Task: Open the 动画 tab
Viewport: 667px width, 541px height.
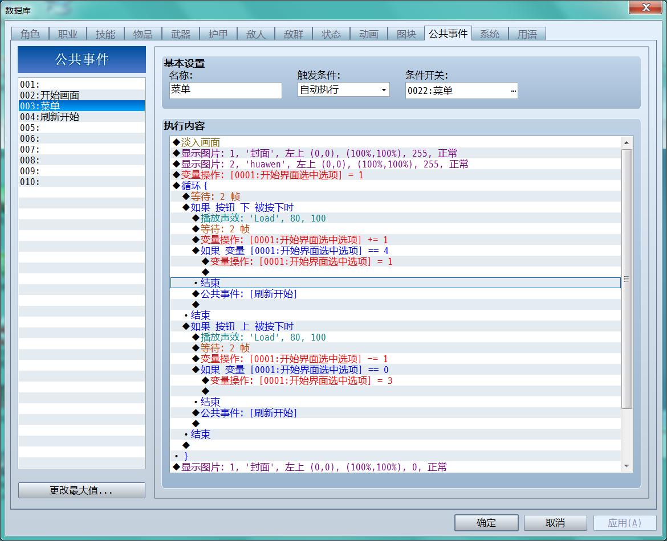Action: [369, 34]
